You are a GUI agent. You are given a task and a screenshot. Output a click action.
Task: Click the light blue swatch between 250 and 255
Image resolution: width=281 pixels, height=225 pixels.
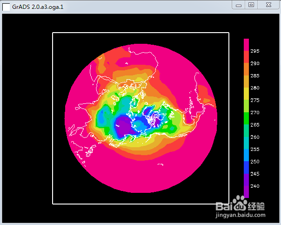click(246, 155)
